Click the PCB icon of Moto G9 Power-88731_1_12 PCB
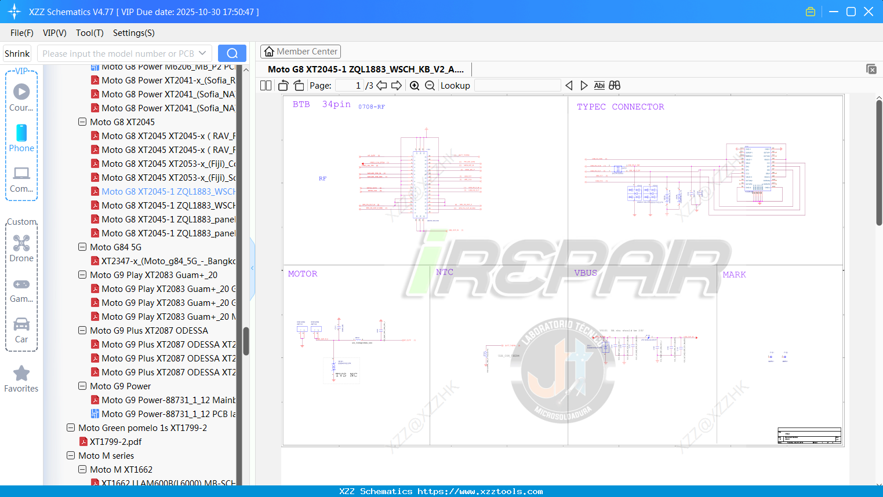 click(x=95, y=414)
